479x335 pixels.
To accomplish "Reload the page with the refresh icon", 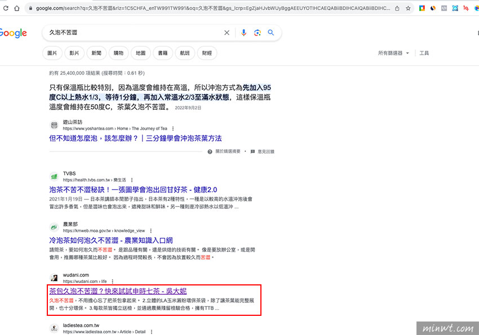I will 6,8.
